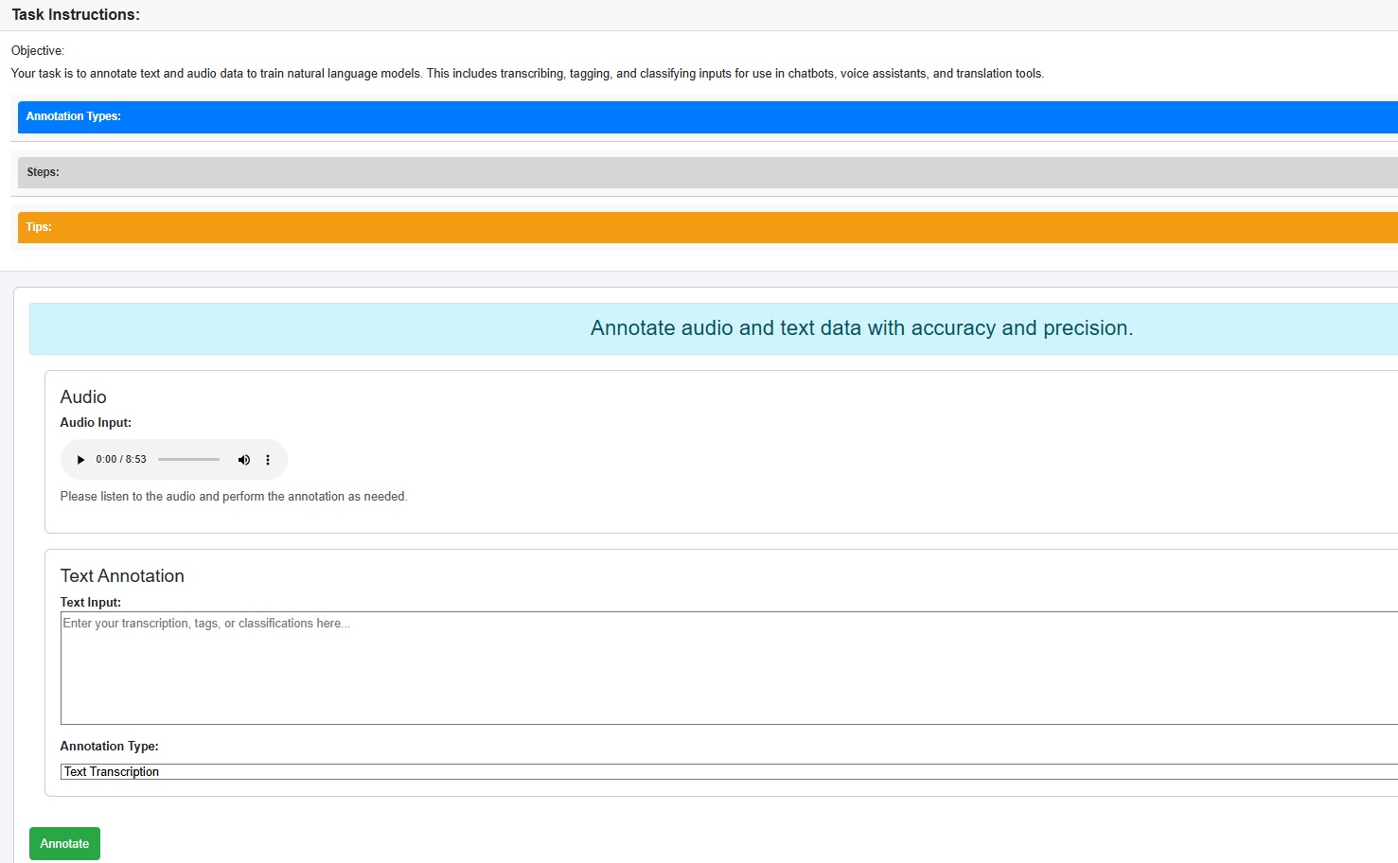Click the Task Instructions heading
This screenshot has height=863, width=1398.
pyautogui.click(x=76, y=15)
